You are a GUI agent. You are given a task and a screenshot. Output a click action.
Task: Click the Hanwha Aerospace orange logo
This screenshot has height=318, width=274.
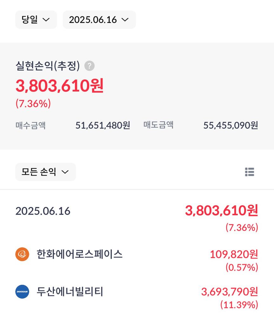22,254
